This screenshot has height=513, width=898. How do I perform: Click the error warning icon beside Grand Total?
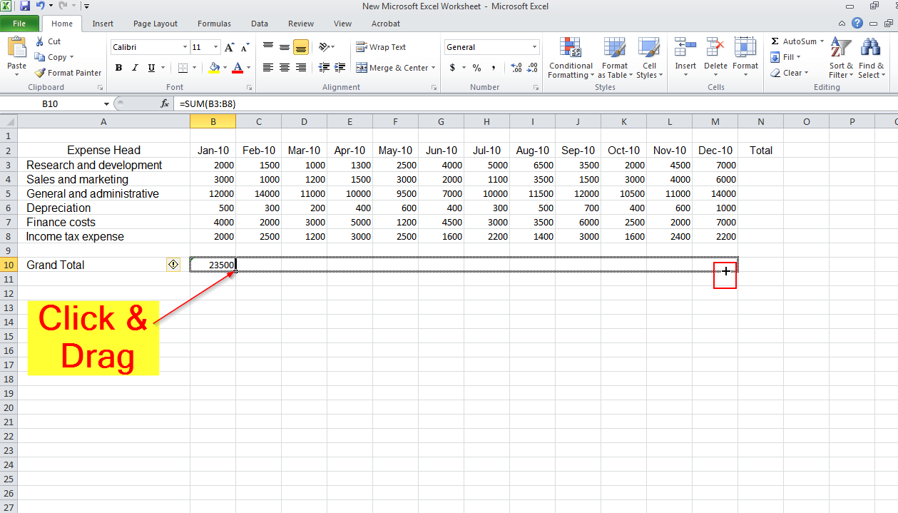tap(173, 265)
